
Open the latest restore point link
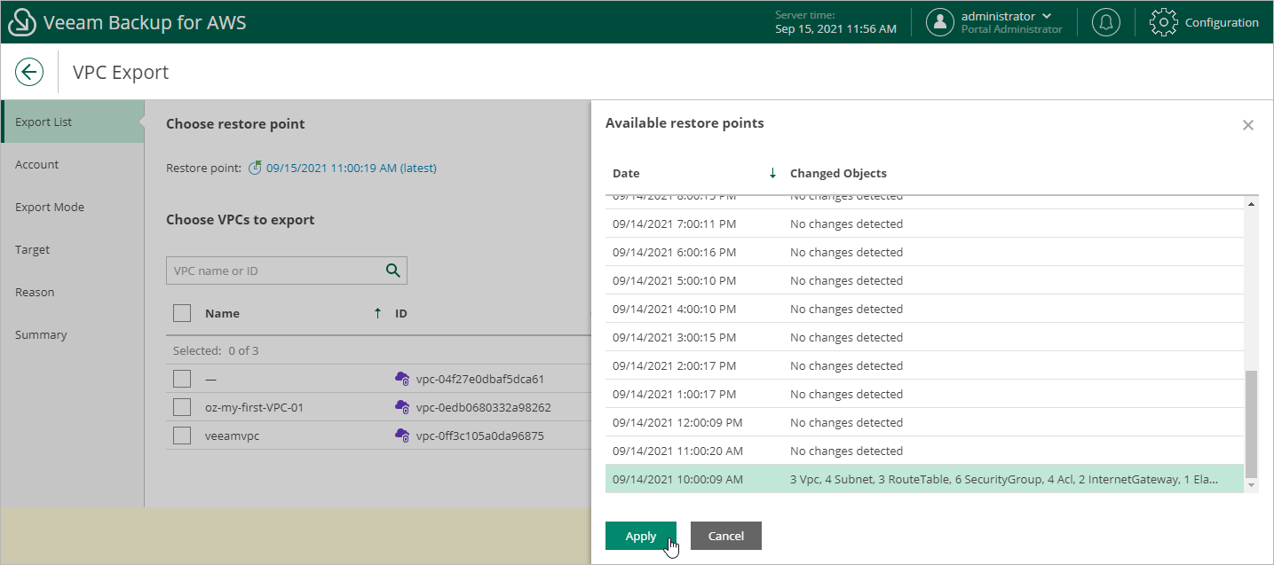(x=350, y=168)
